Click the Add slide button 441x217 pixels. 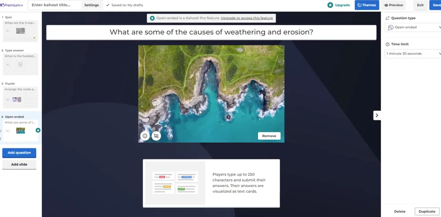pos(19,164)
